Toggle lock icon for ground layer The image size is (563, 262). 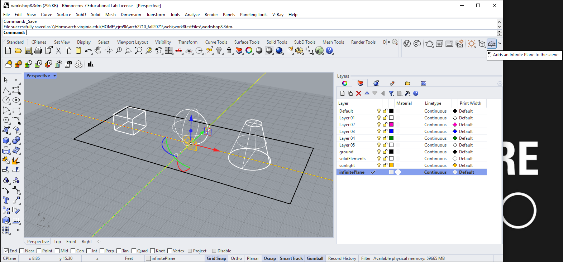(x=385, y=152)
